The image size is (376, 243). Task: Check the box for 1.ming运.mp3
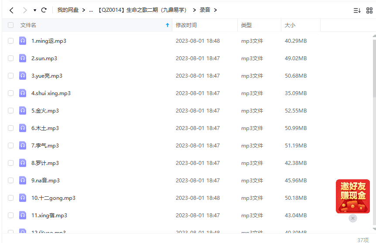[10, 41]
